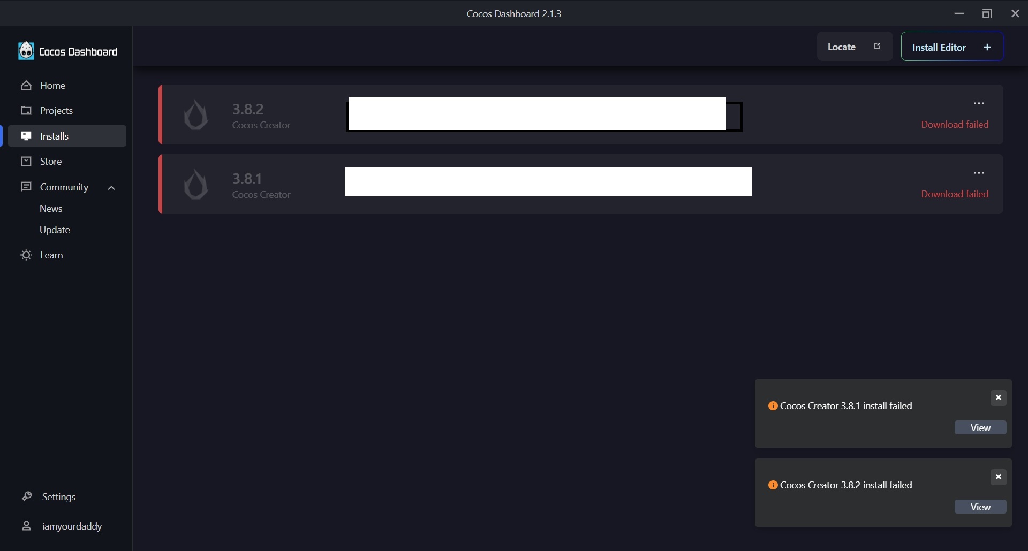The width and height of the screenshot is (1028, 551).
Task: Click the Home house icon
Action: coord(26,86)
